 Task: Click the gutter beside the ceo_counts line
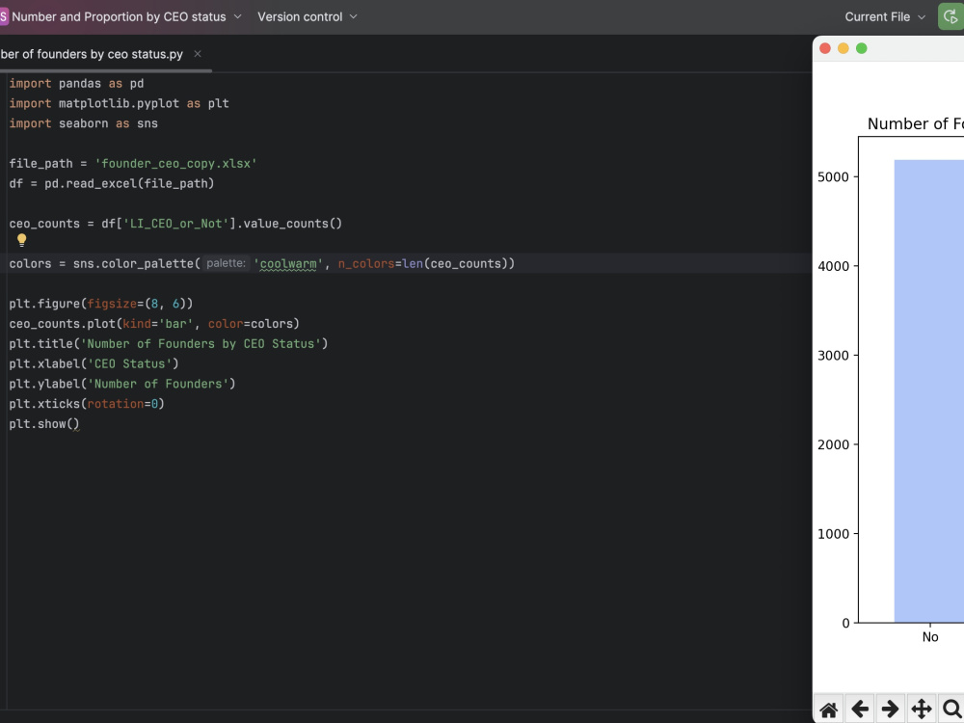(4, 223)
